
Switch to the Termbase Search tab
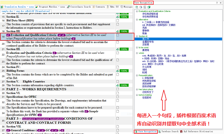click(168, 131)
